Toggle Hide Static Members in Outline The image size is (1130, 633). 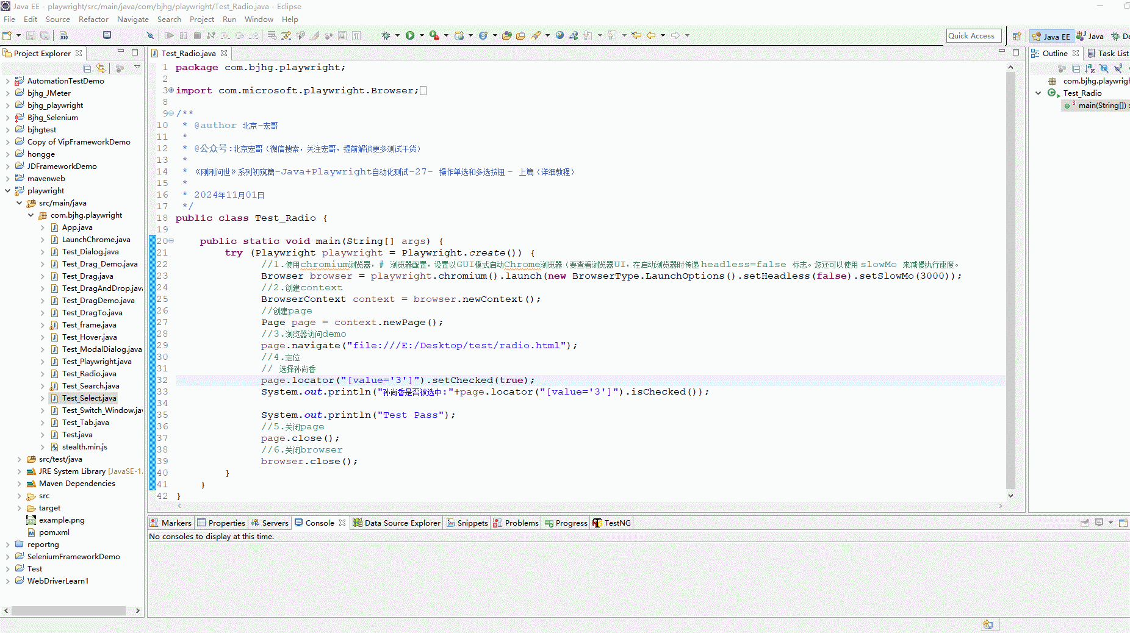(1118, 68)
